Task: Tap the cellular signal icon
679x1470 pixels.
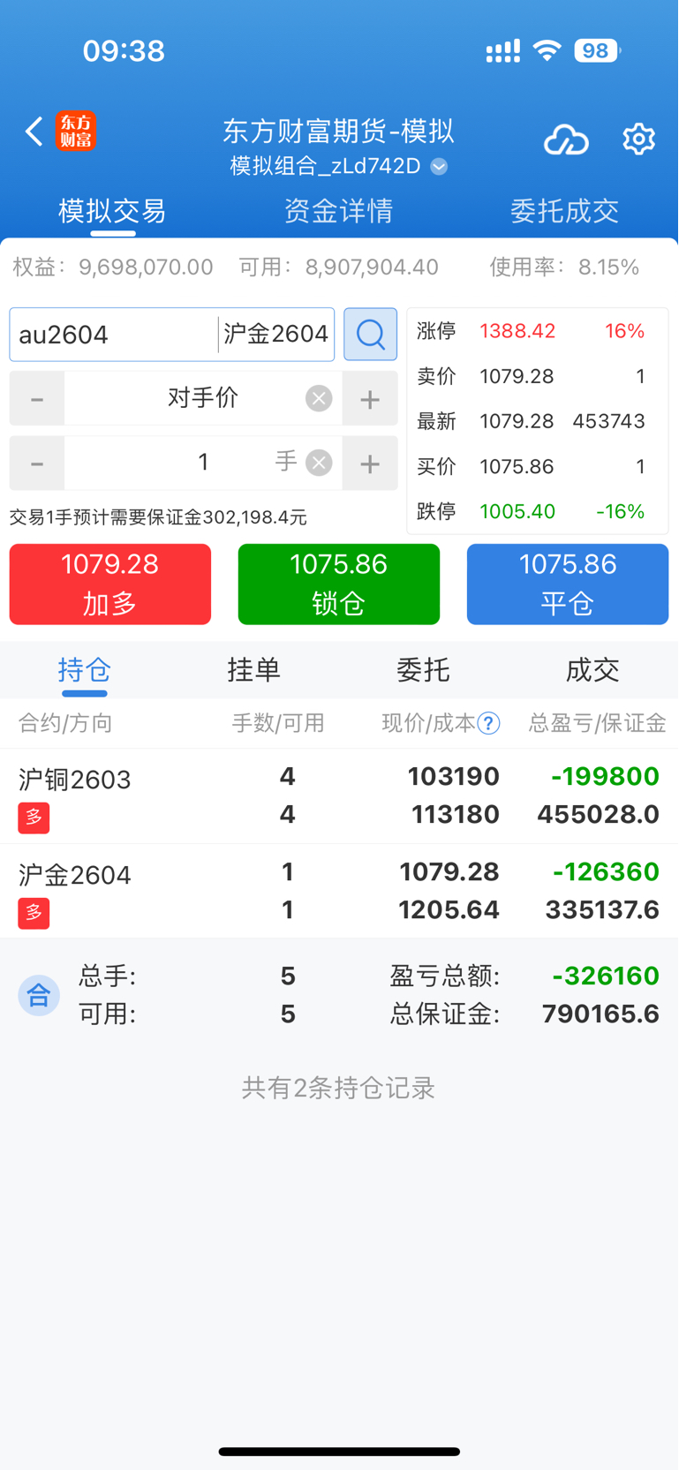Action: click(x=503, y=51)
